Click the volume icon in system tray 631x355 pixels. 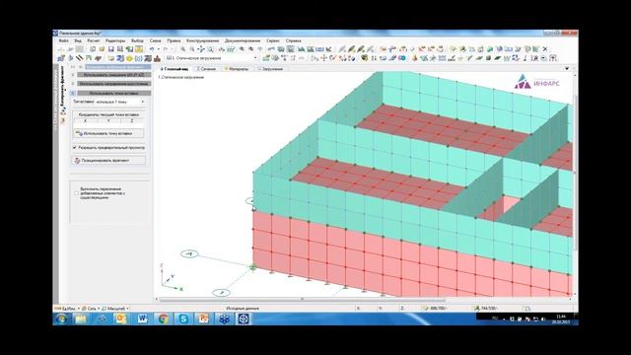tap(543, 319)
